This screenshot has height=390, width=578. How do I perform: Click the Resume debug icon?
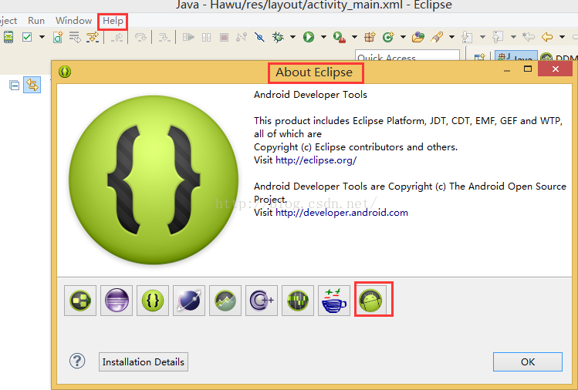(188, 37)
